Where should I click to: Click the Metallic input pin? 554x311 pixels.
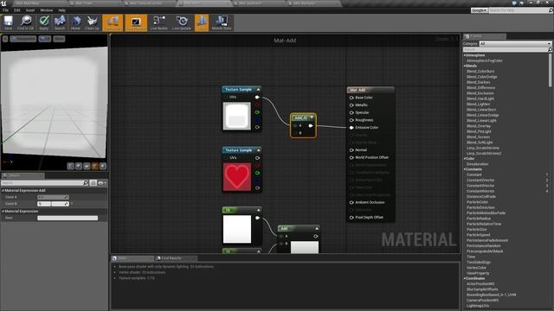(x=351, y=105)
